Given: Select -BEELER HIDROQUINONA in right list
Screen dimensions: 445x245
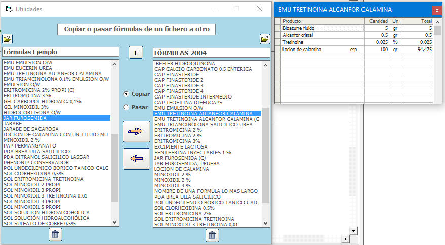Looking at the screenshot, I should point(207,64).
